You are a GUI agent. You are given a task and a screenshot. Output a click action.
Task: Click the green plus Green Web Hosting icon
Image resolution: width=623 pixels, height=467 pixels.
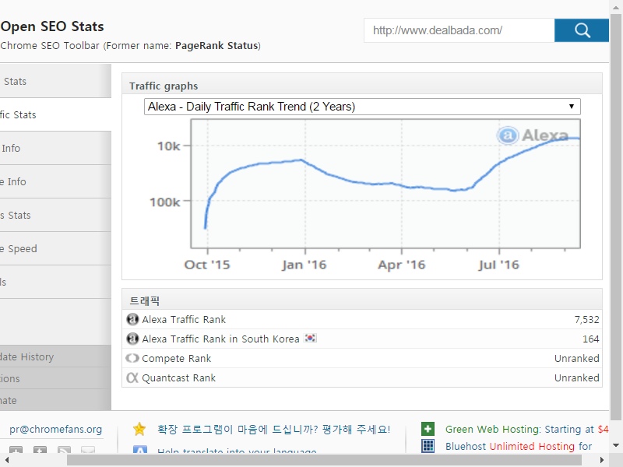click(428, 429)
